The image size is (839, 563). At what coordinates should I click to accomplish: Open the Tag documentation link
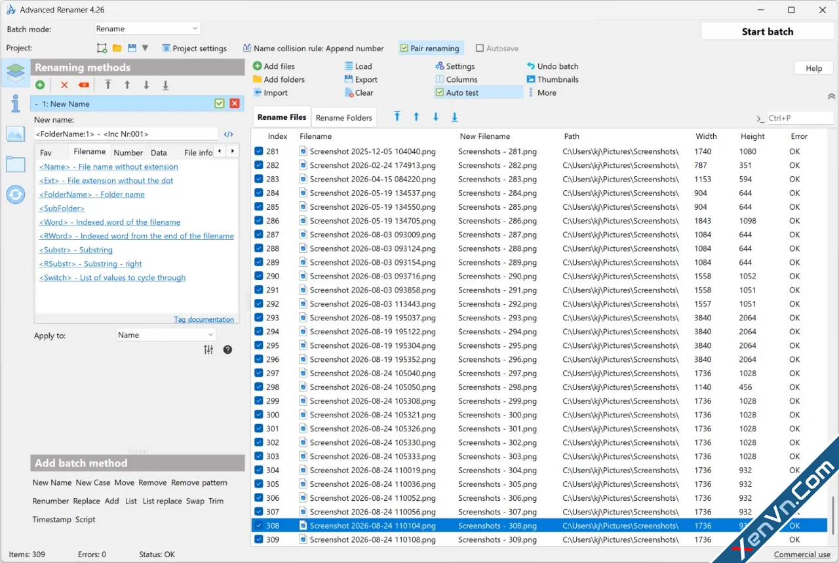coord(204,320)
